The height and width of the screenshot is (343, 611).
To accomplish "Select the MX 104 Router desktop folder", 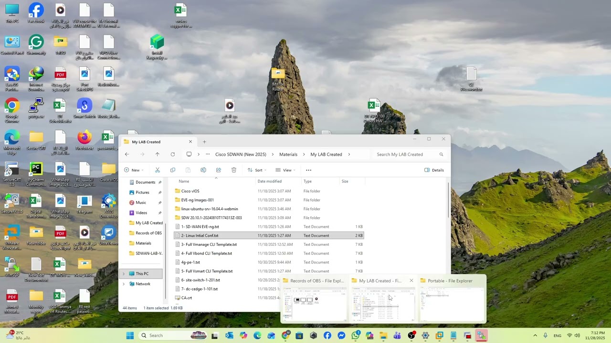I will (x=278, y=79).
